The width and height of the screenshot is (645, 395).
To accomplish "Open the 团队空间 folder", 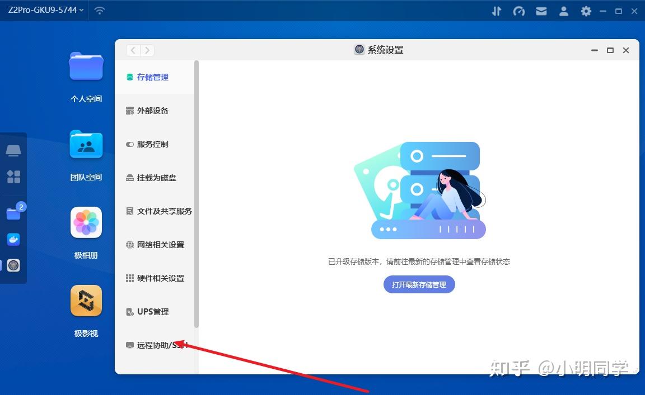I will 86,145.
